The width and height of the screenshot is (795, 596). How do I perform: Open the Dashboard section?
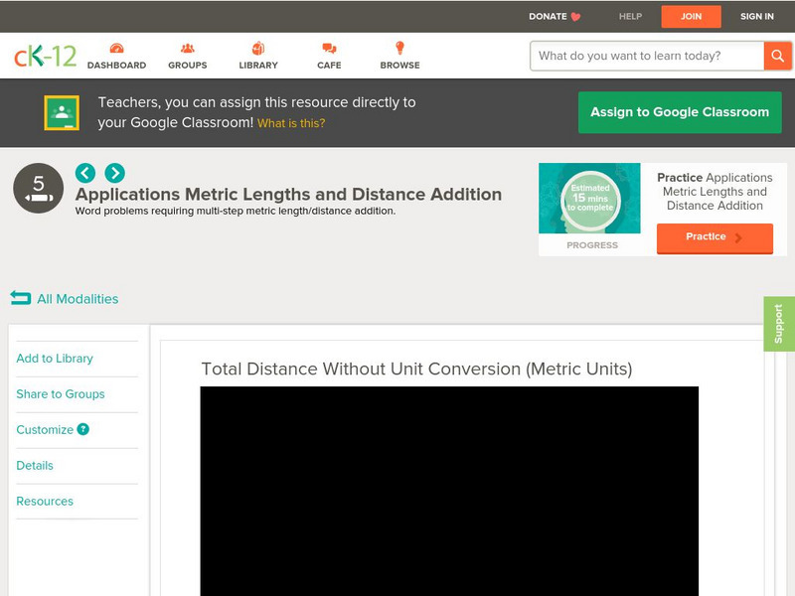click(x=119, y=47)
